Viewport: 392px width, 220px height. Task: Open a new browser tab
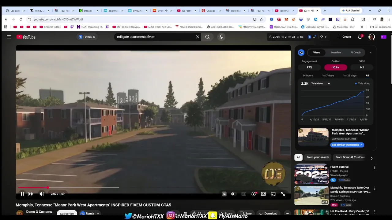click(325, 10)
